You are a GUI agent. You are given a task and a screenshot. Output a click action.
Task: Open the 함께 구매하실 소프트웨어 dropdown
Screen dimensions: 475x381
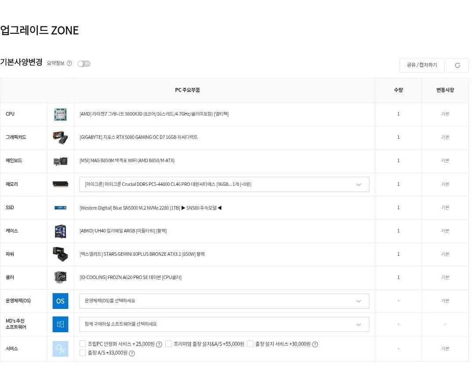point(224,324)
